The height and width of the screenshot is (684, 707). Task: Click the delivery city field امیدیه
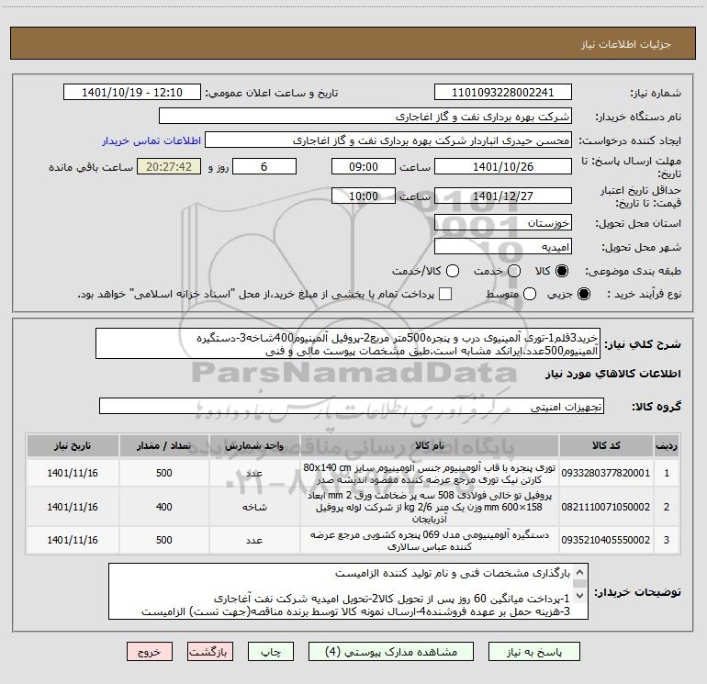[x=503, y=247]
